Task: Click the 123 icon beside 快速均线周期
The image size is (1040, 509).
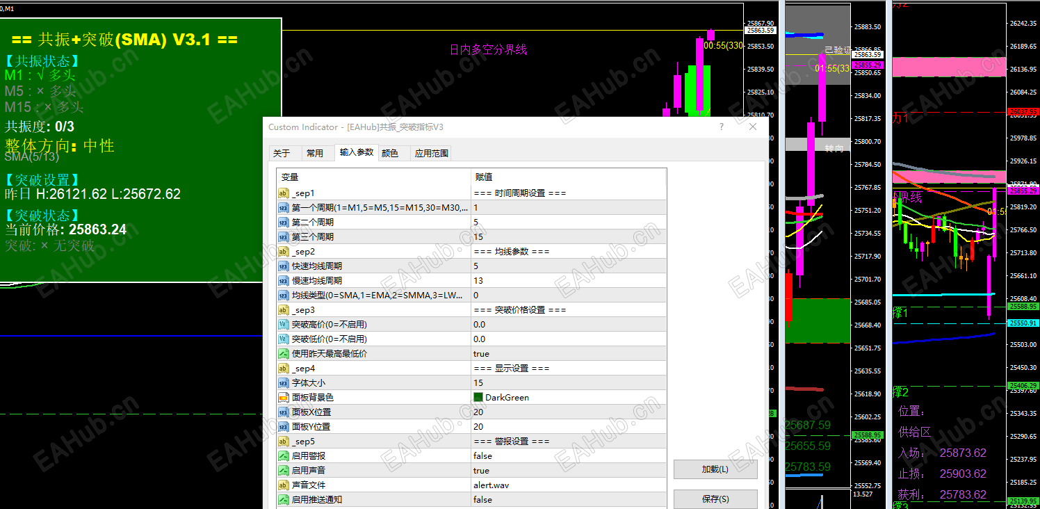Action: pos(282,266)
